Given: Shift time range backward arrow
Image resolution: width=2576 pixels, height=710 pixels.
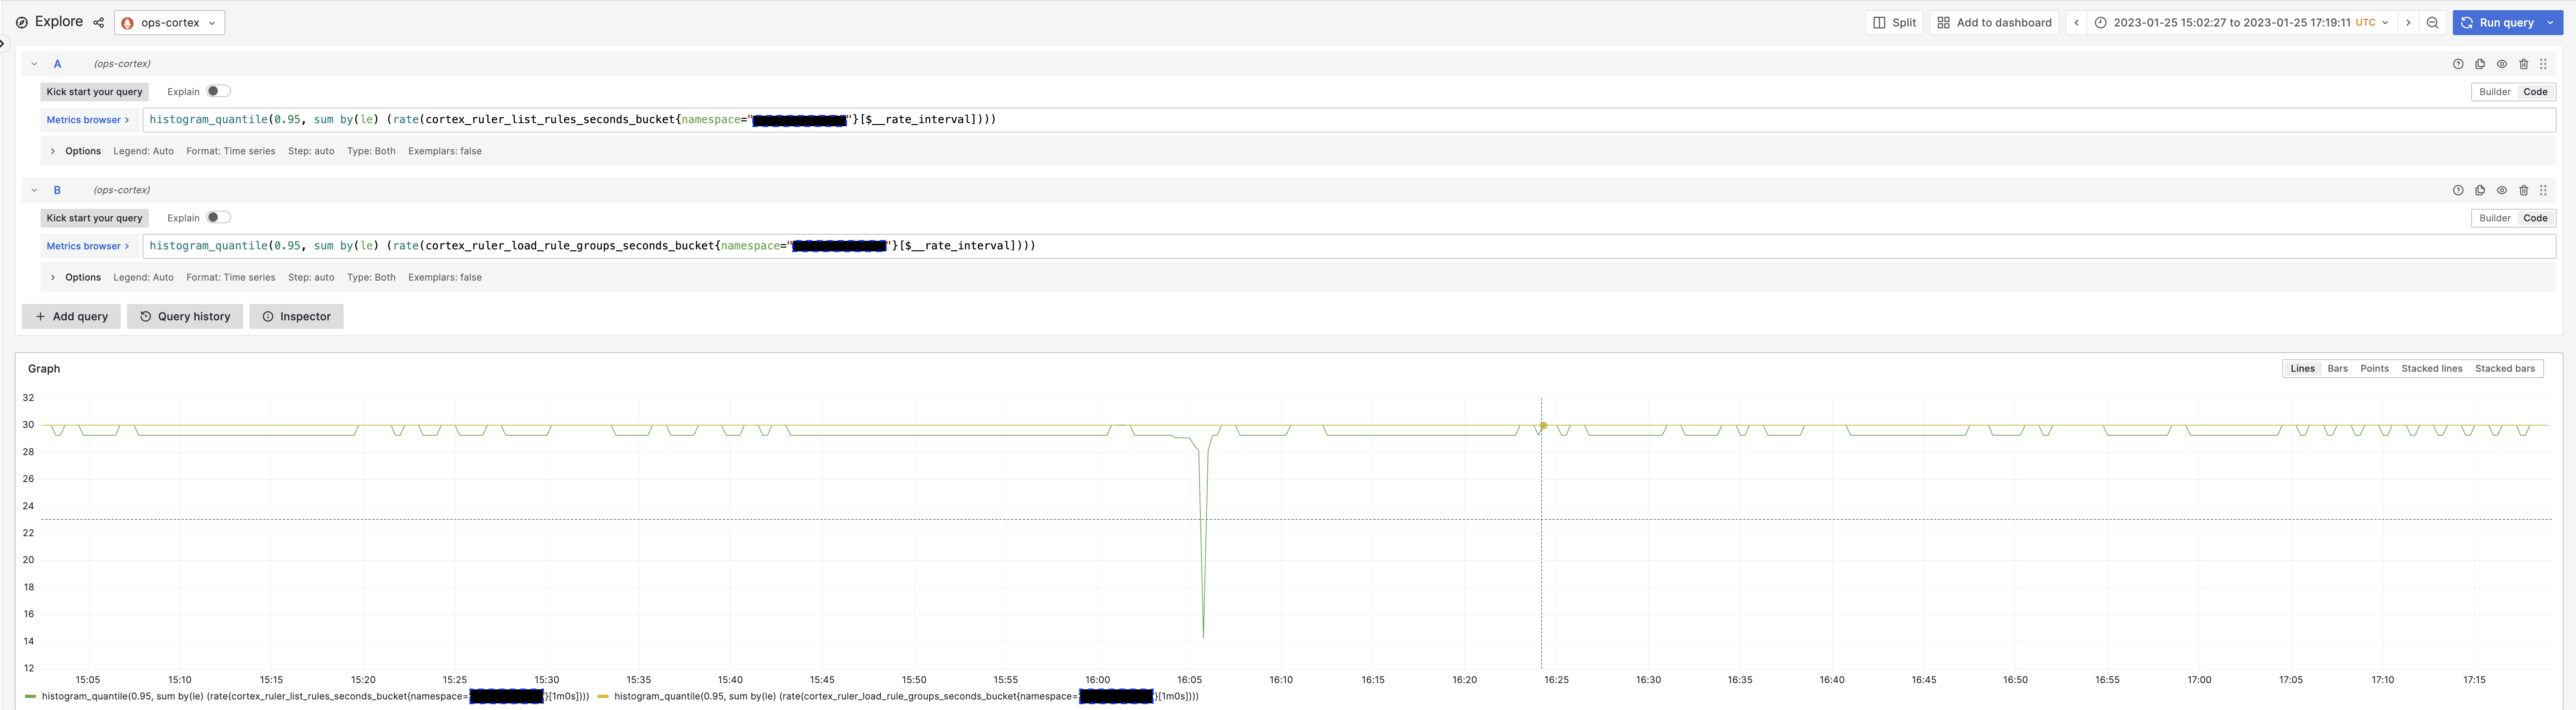Looking at the screenshot, I should coord(2076,22).
